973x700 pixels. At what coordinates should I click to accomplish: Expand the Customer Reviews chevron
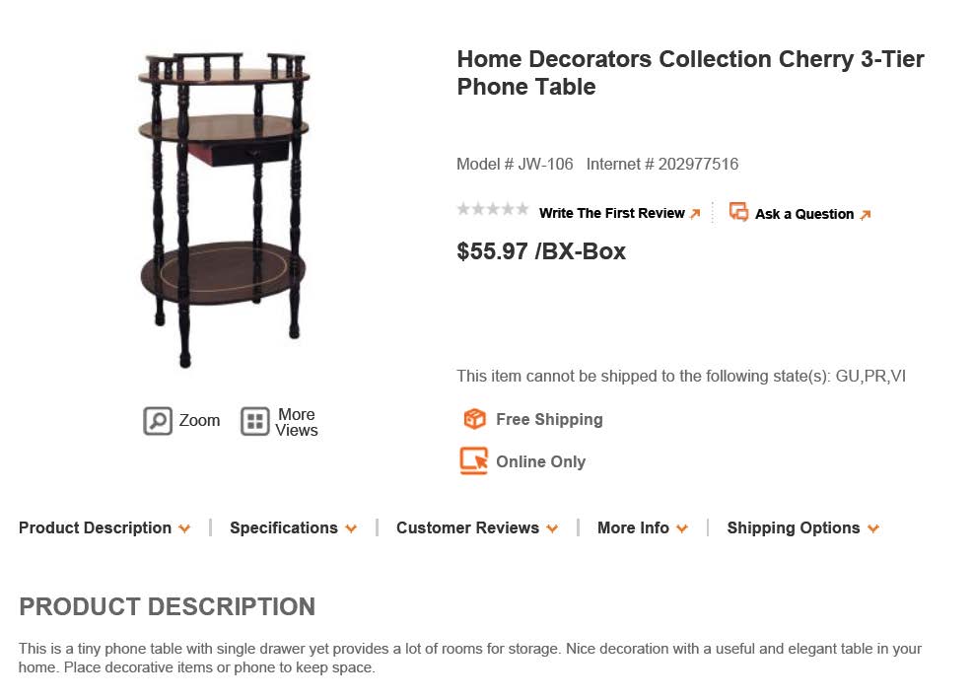click(x=552, y=528)
